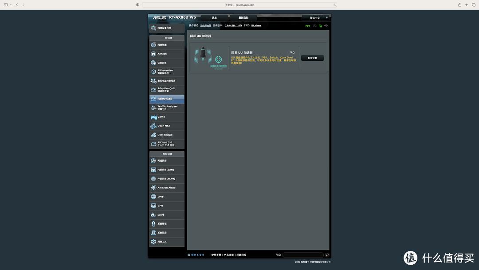
Task: Open the Game section
Action: 167,117
